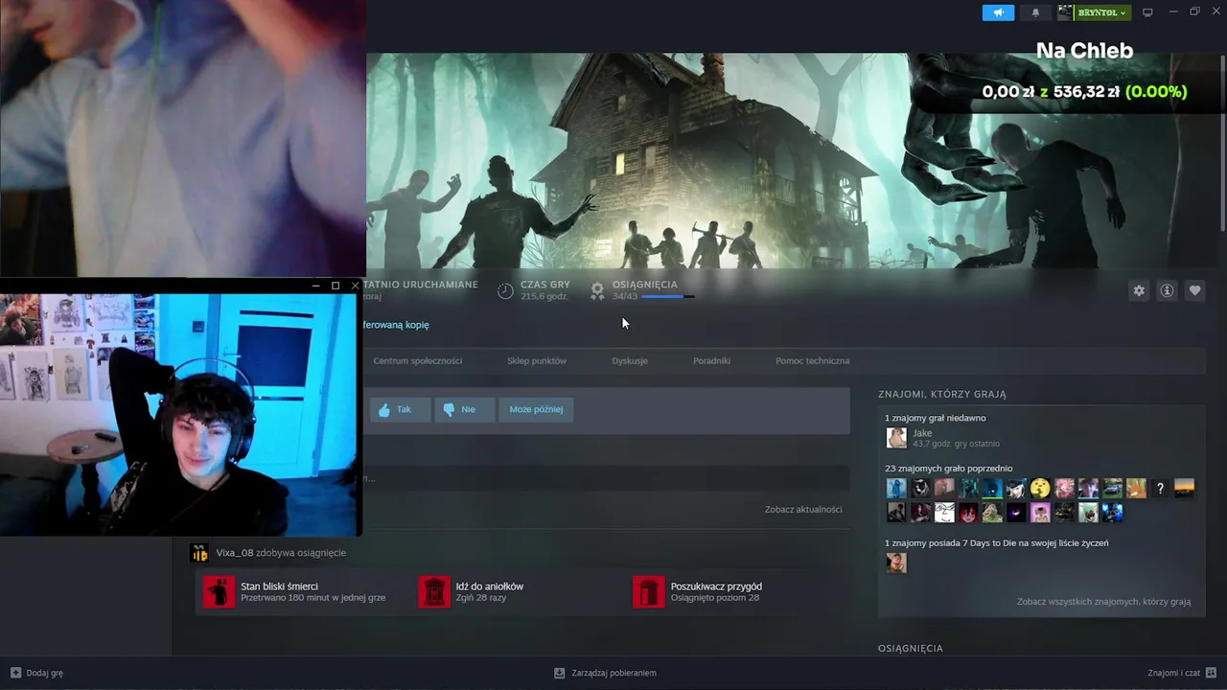Open Znajomi i czat
Image resolution: width=1227 pixels, height=690 pixels.
(x=1183, y=673)
